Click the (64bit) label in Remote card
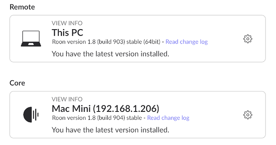Image resolution: width=276 pixels, height=145 pixels. pos(152,42)
